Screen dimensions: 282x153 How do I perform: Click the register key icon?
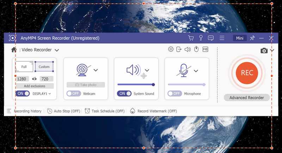(x=201, y=38)
